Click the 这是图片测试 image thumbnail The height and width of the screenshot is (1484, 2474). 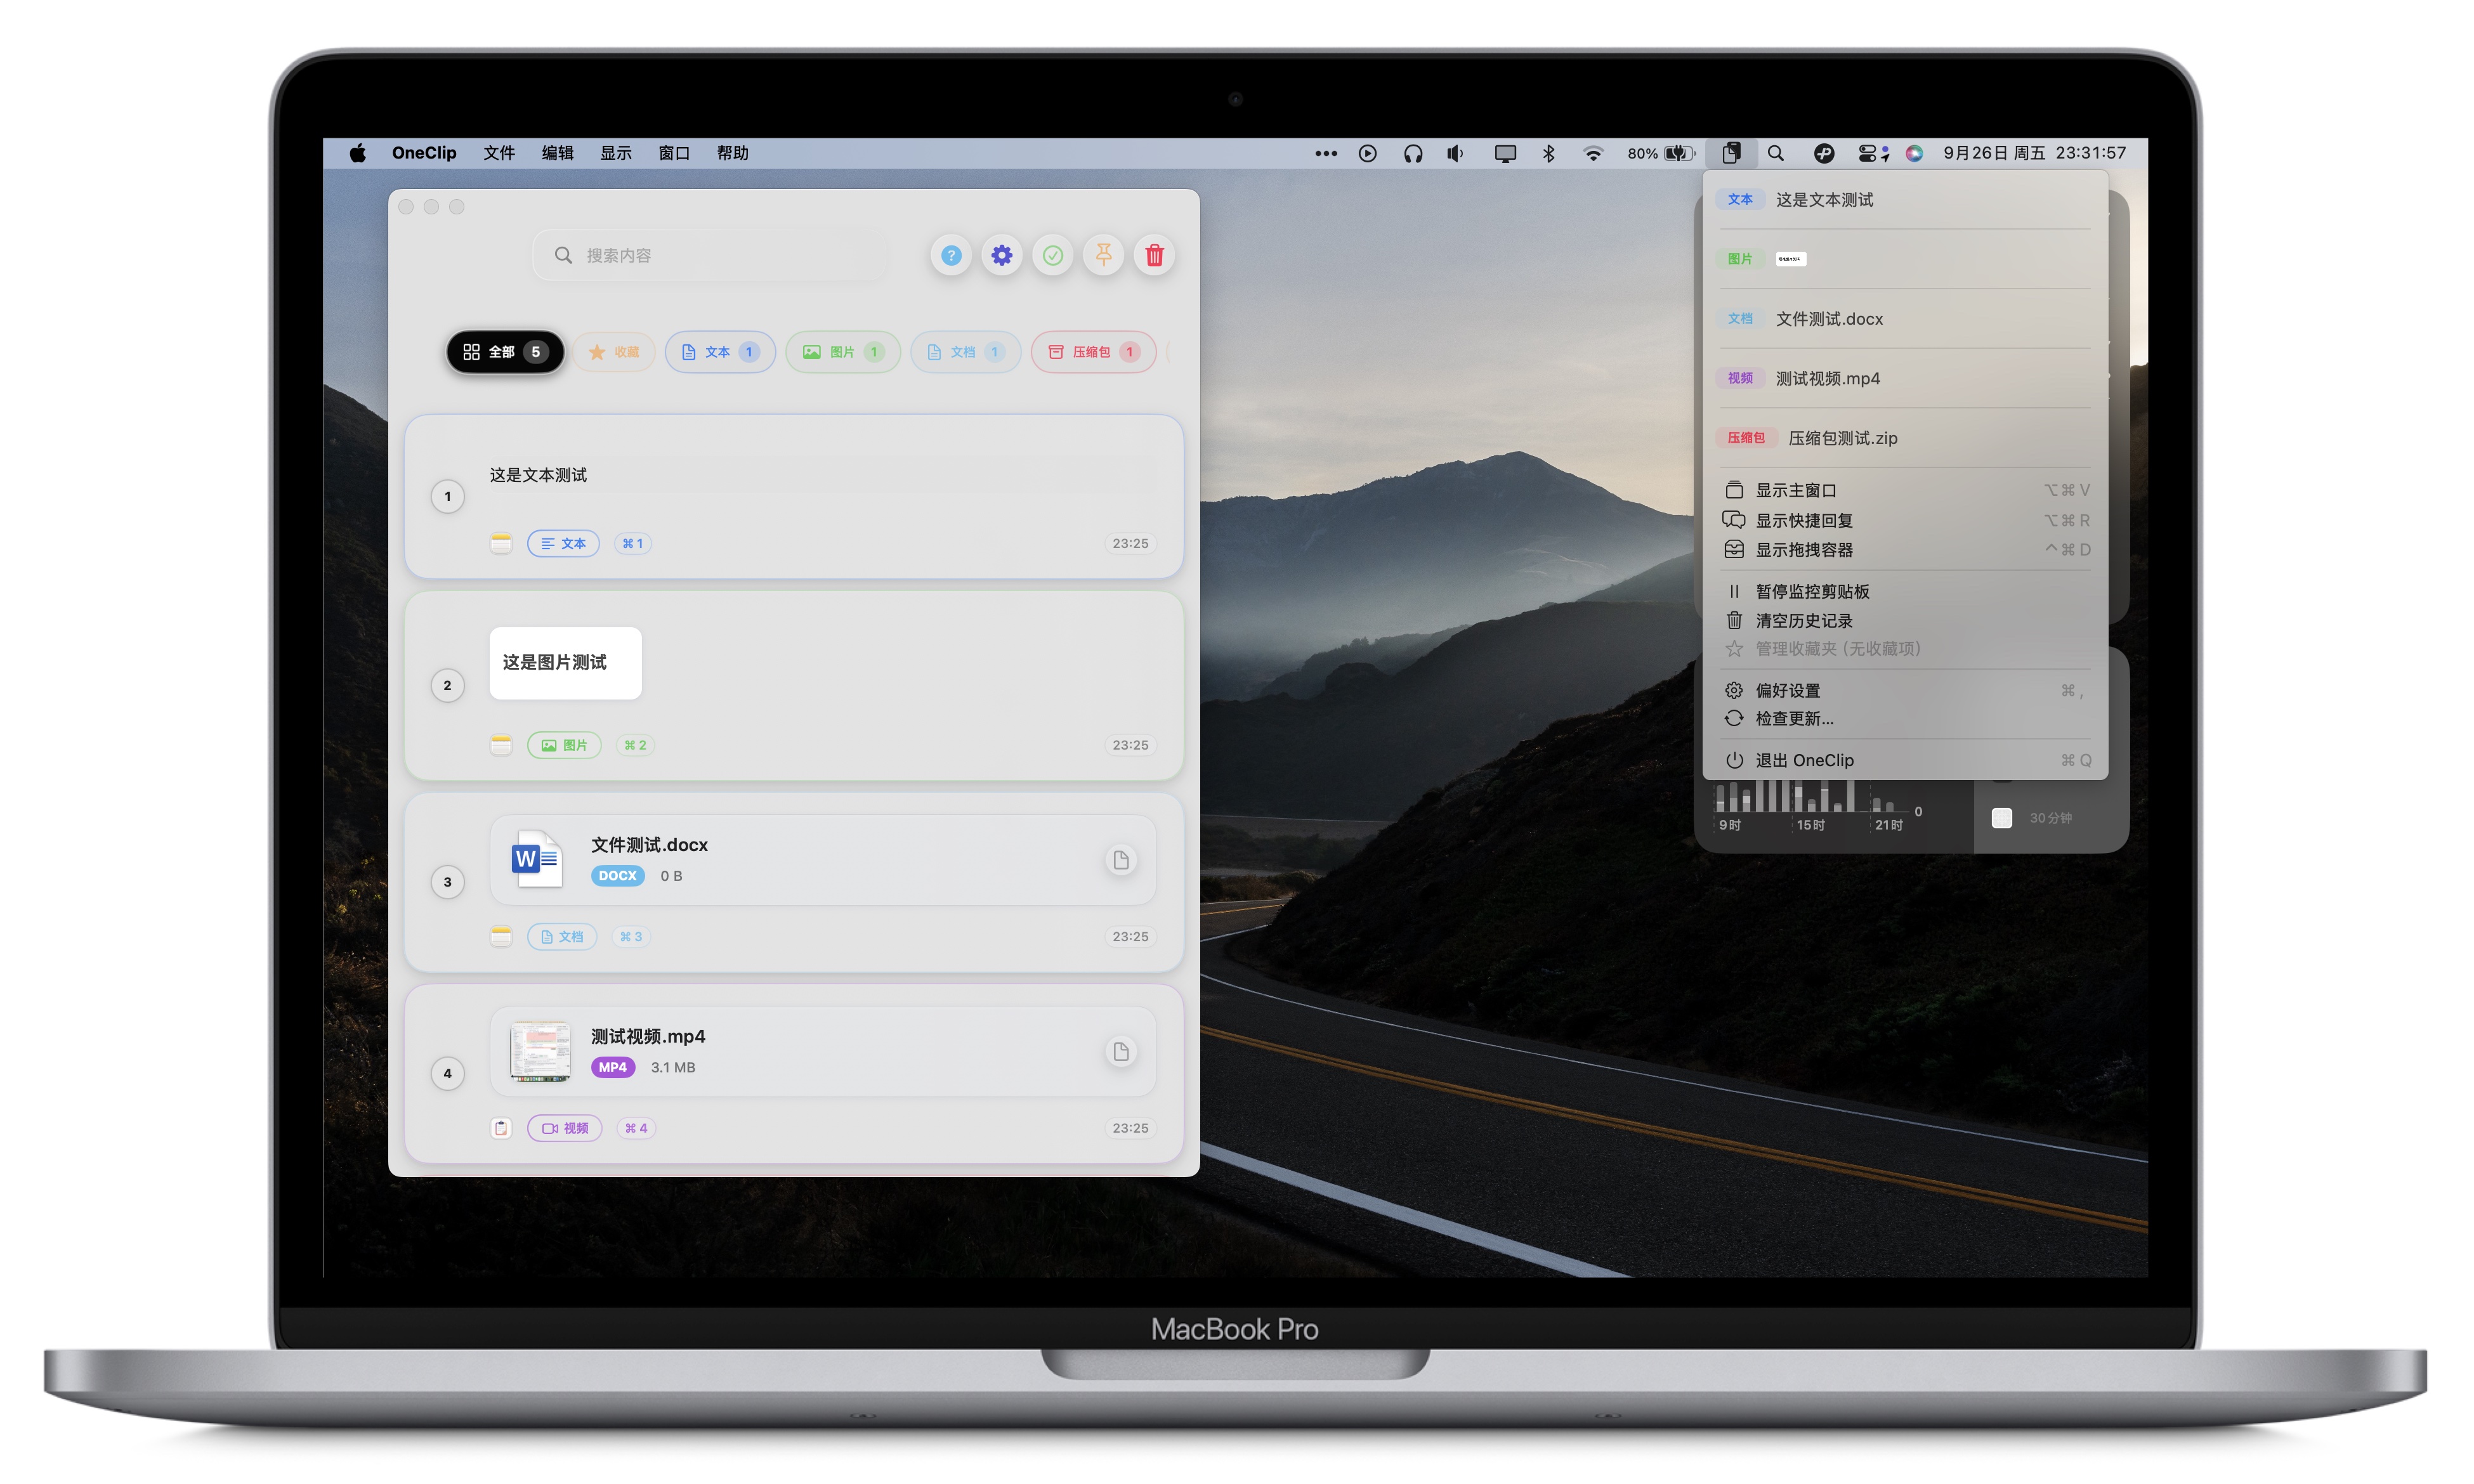565,663
